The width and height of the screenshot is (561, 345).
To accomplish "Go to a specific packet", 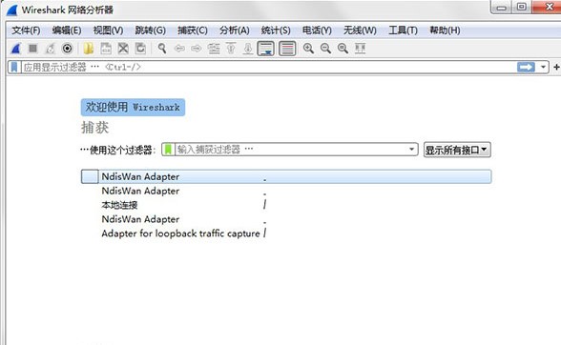I will tap(214, 49).
